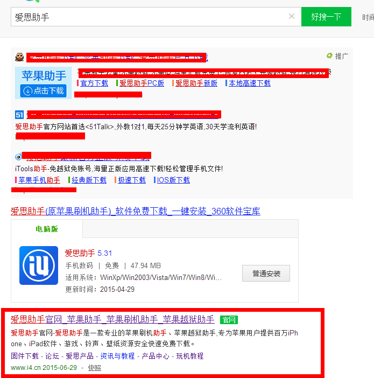374x378 pixels.
Task: Open the 360软件宝库 爱思助手 result title
Action: pyautogui.click(x=136, y=211)
